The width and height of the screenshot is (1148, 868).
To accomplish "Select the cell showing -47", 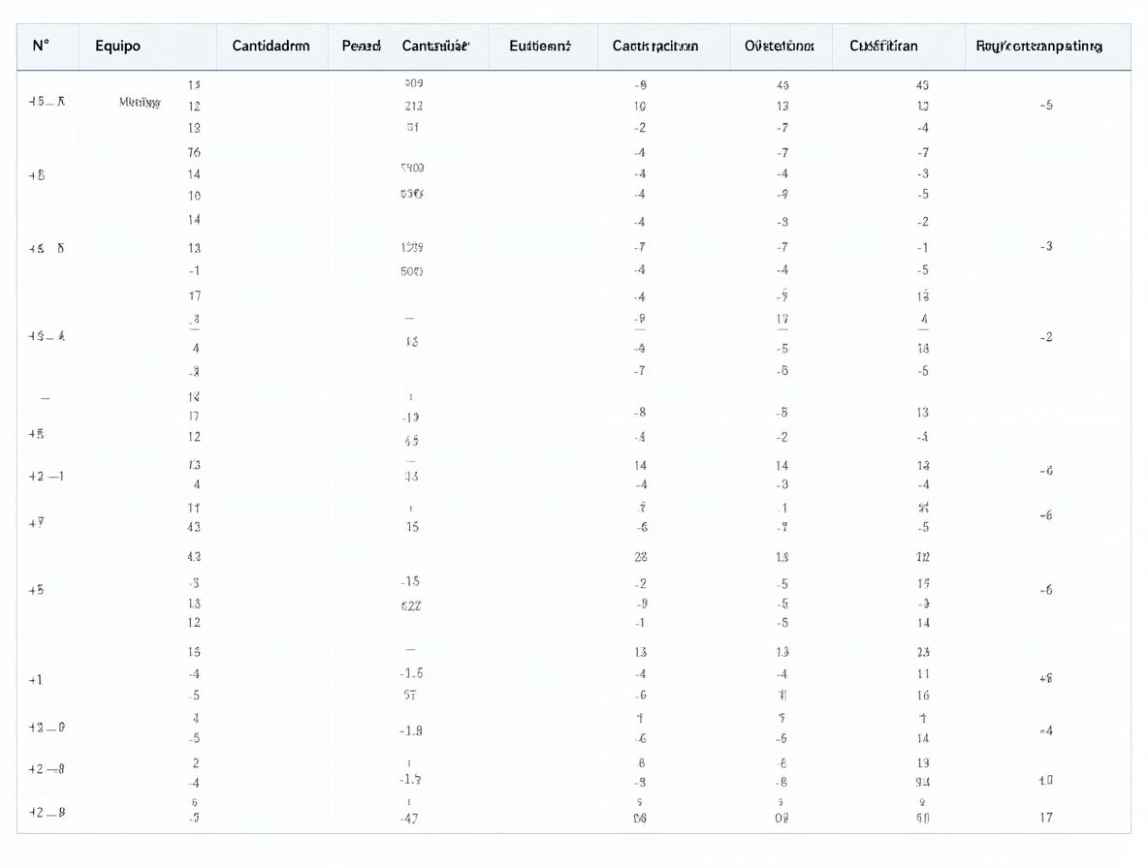I will 409,819.
